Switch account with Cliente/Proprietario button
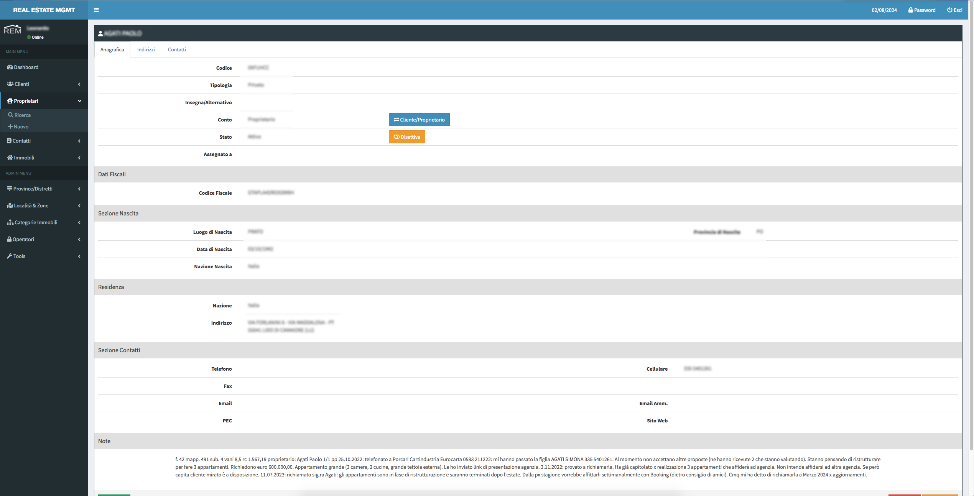This screenshot has width=974, height=496. click(419, 120)
